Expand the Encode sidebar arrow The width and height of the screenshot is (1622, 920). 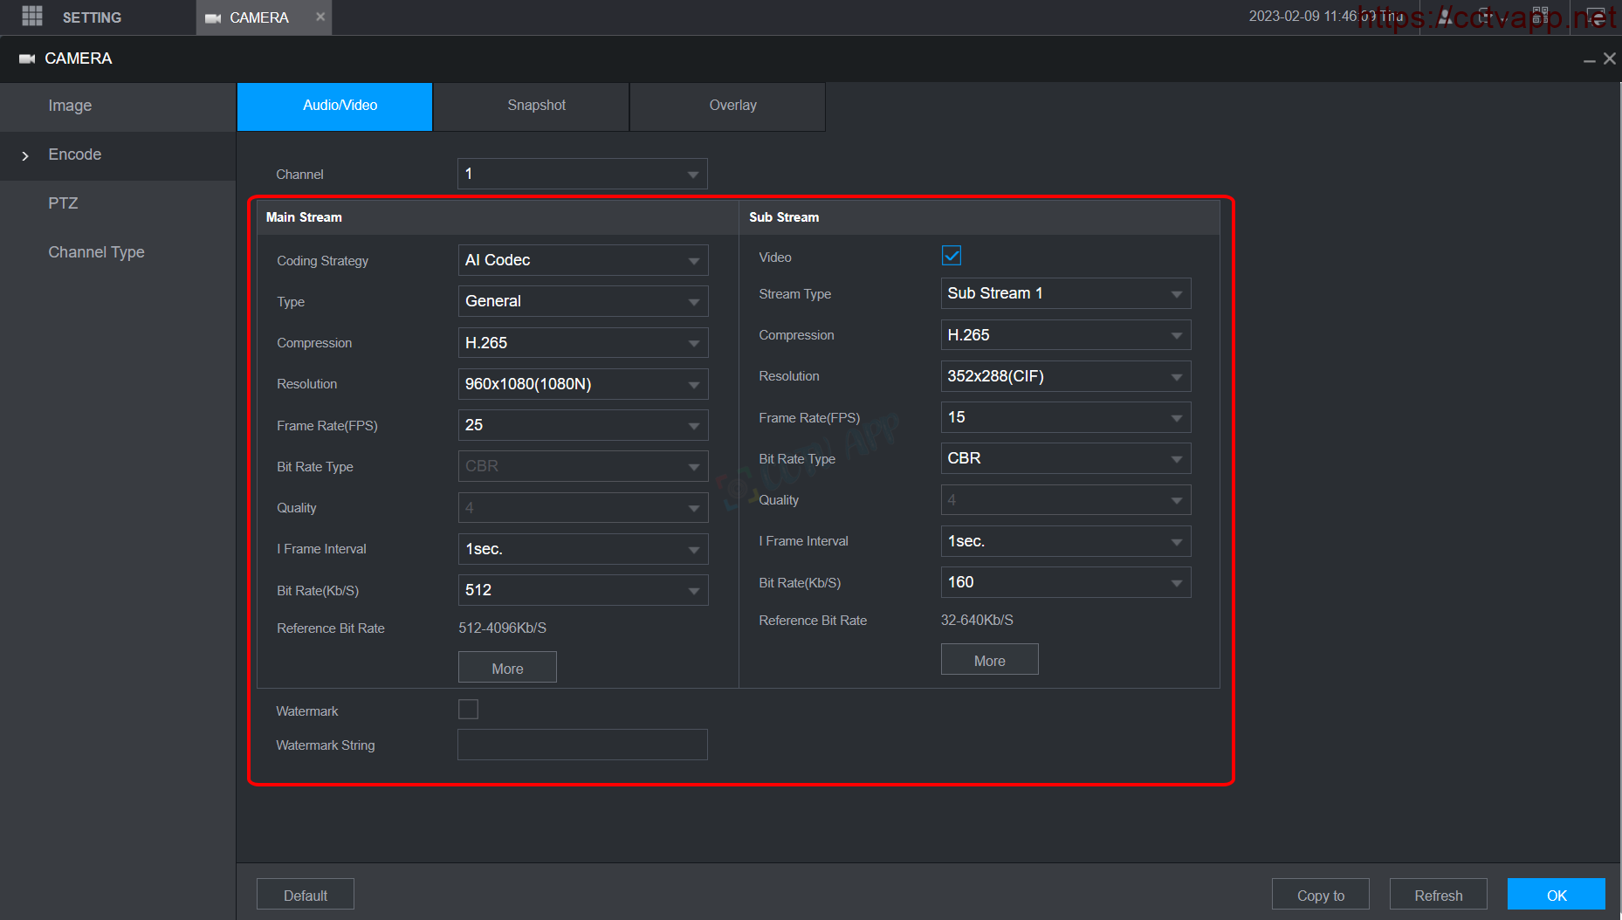pyautogui.click(x=25, y=155)
